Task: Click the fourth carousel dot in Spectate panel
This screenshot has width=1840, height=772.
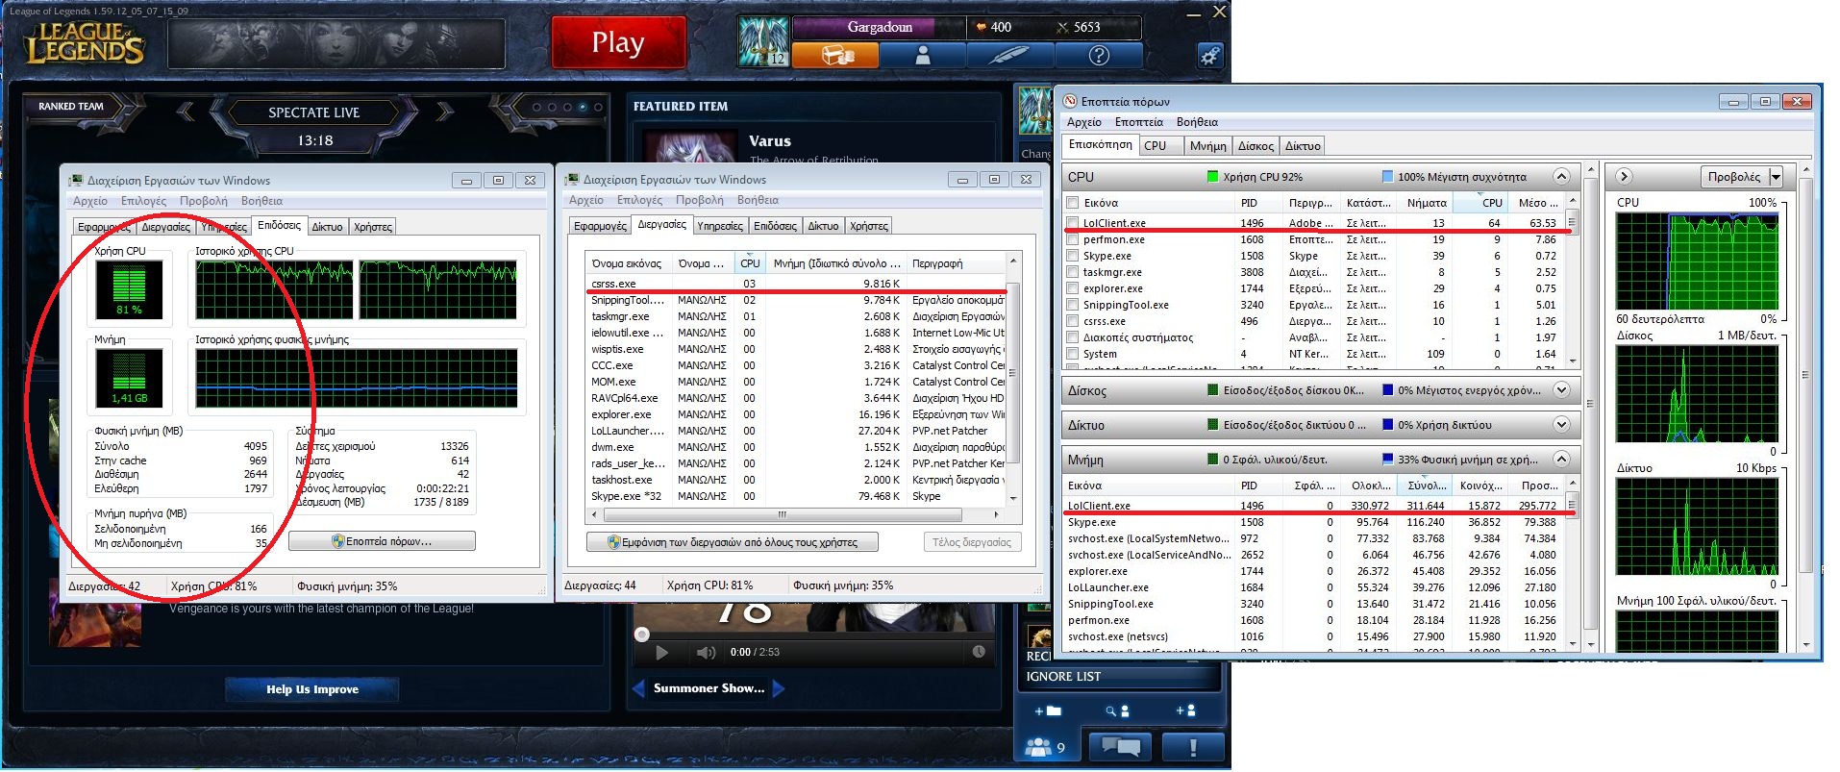Action: point(583,107)
